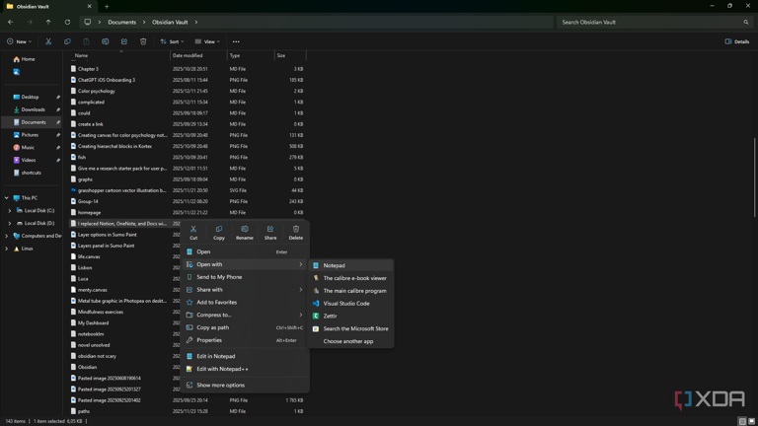Click Edit with Notepad++ entry
758x426 pixels.
pyautogui.click(x=221, y=369)
